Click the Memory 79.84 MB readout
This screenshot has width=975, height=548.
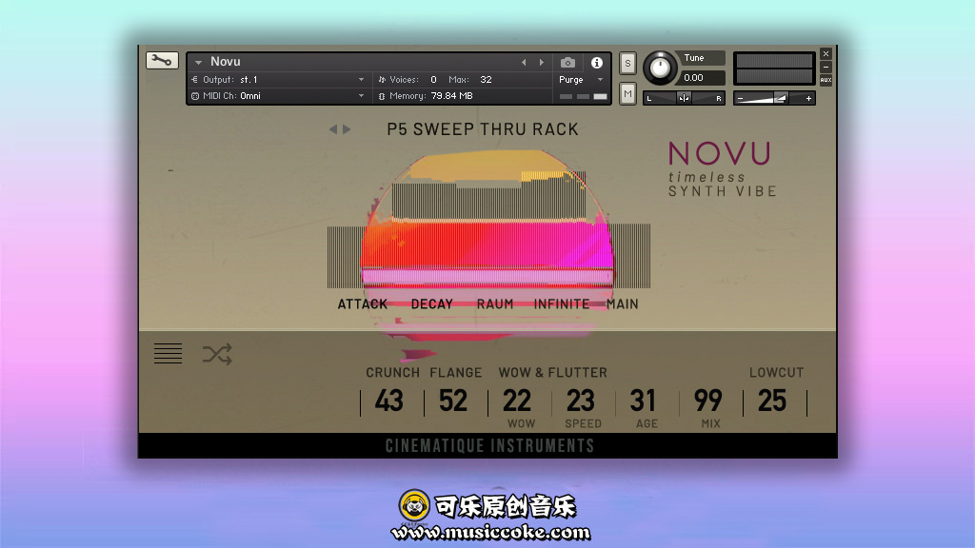coord(426,96)
